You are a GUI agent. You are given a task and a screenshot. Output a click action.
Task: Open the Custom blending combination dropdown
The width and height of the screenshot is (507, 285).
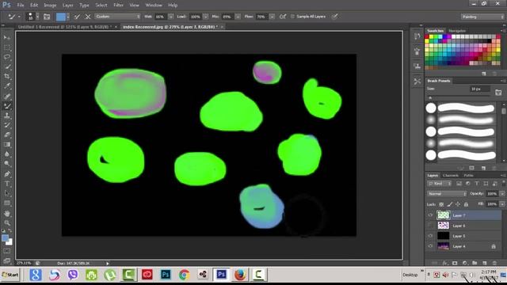(x=118, y=17)
